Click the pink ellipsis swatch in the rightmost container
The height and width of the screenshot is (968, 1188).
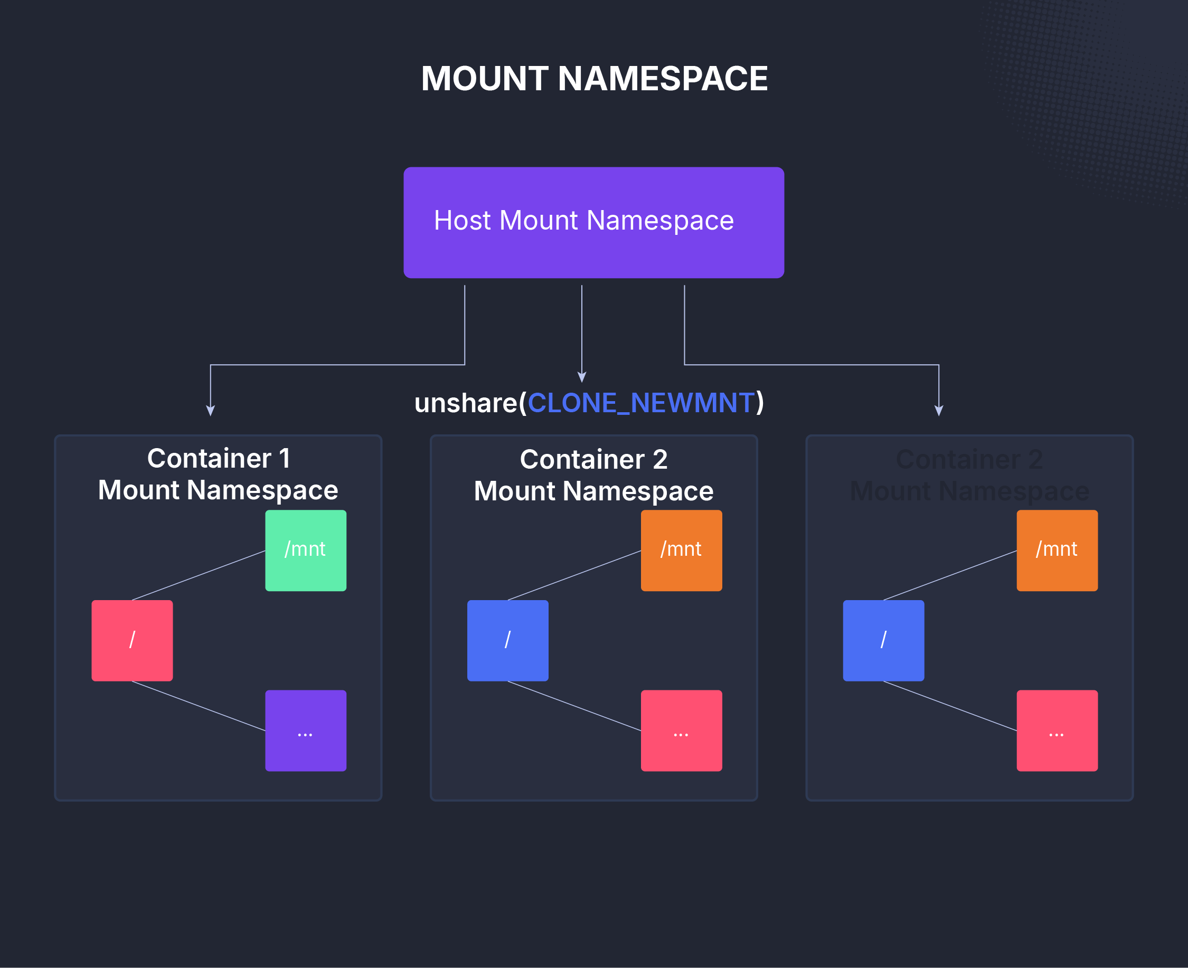(1057, 732)
